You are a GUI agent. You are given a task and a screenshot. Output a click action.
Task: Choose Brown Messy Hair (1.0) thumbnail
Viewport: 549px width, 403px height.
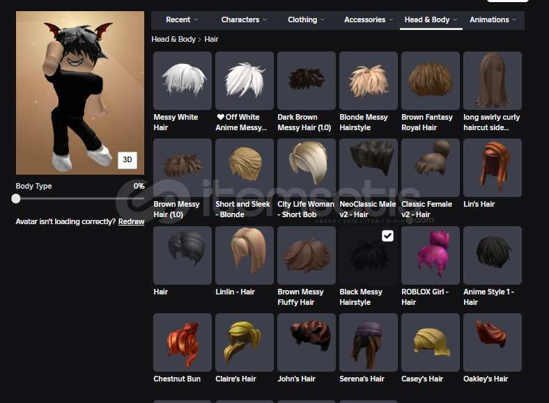183,168
